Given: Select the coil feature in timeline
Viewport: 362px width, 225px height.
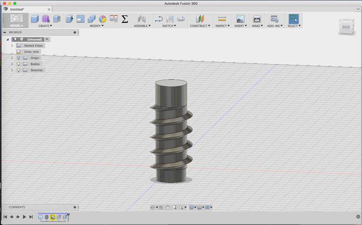Looking at the screenshot, I should tap(47, 217).
